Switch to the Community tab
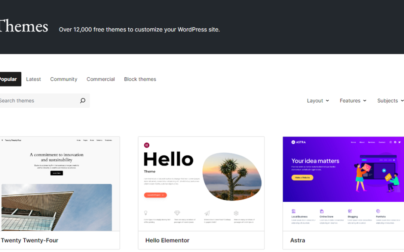Image resolution: width=404 pixels, height=252 pixels. coord(64,79)
